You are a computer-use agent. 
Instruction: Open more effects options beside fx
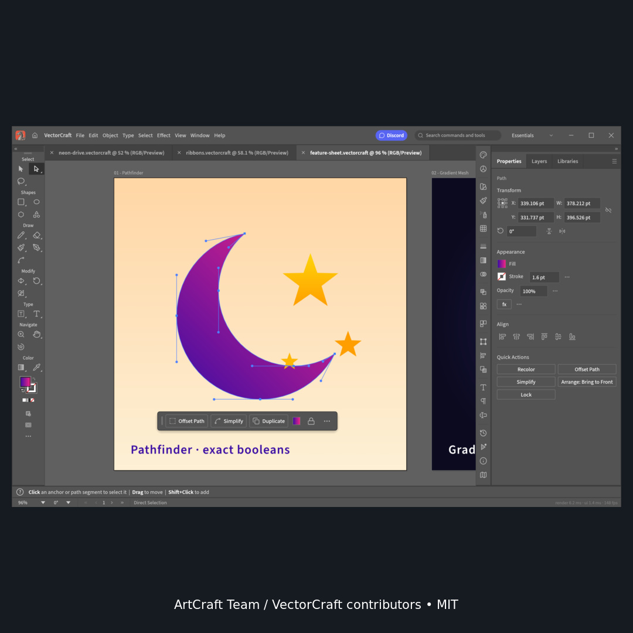(519, 304)
